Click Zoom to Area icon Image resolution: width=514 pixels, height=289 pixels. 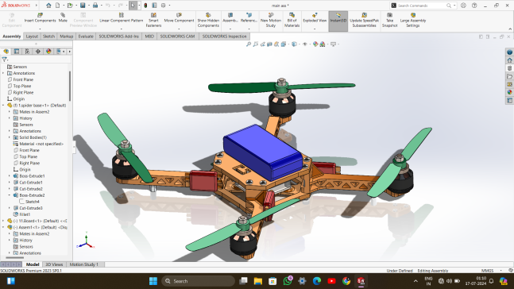(255, 44)
